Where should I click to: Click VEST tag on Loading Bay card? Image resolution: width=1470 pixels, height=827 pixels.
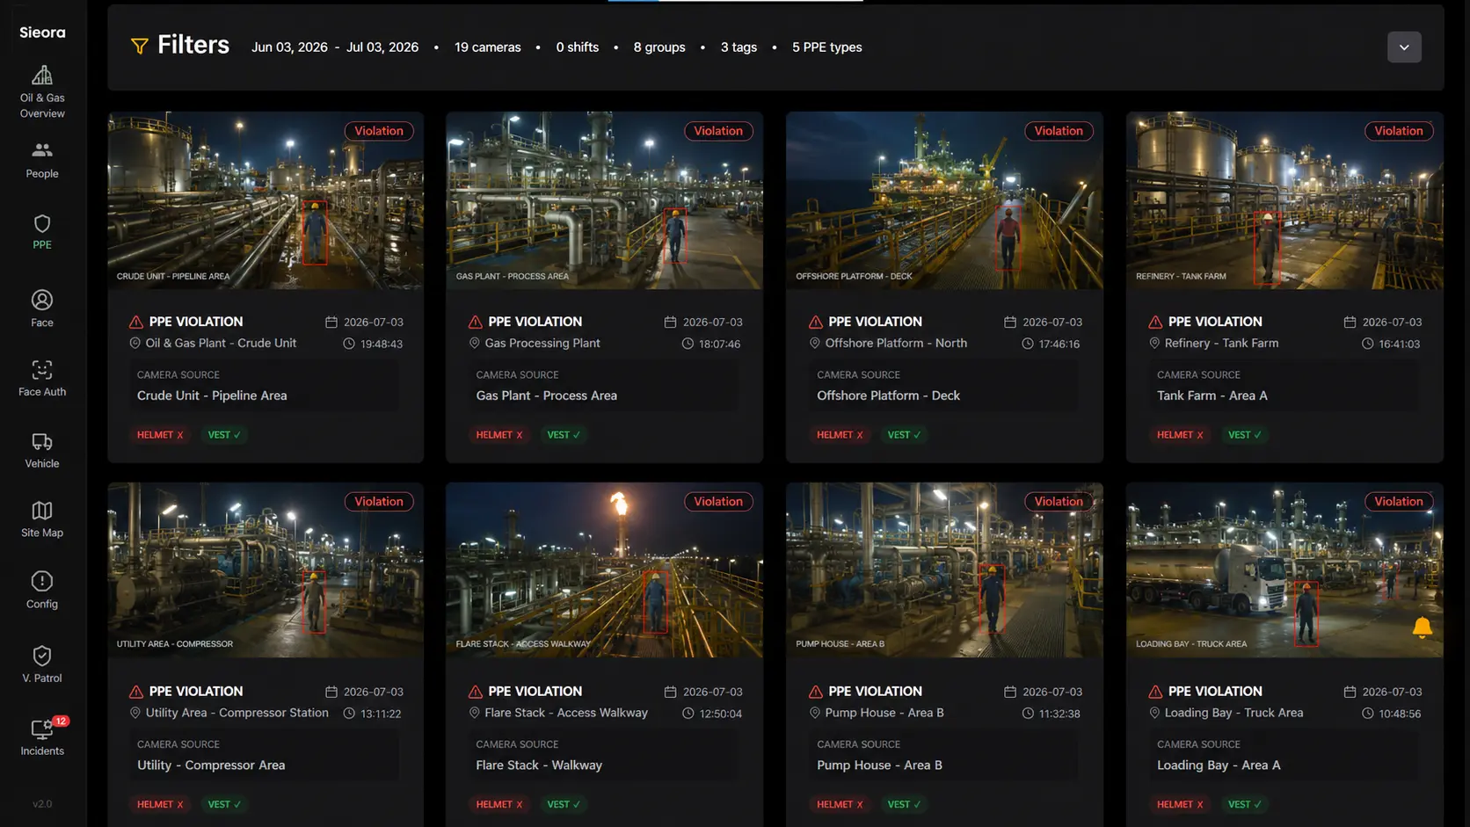pyautogui.click(x=1244, y=805)
